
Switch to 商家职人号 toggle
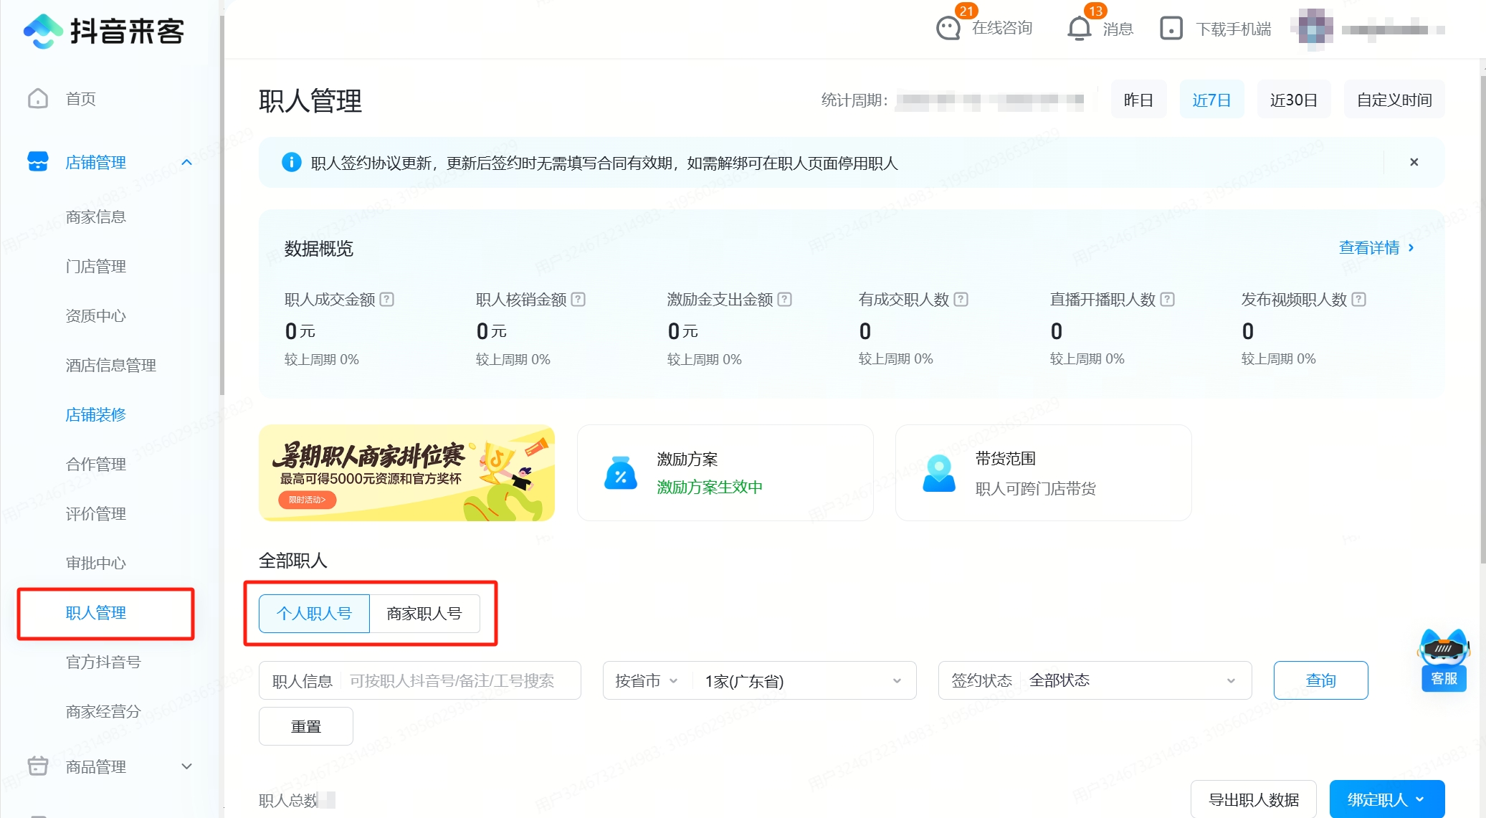pos(424,614)
